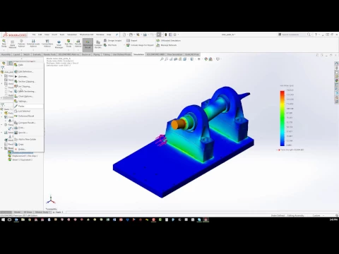Click the Print icon in quick toolbar
339x254 pixels.
pos(145,35)
